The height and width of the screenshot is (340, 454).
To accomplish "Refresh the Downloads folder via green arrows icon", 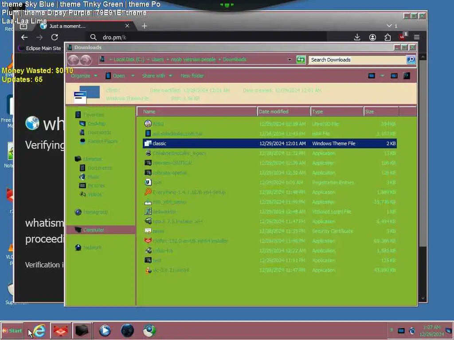I will click(x=301, y=60).
